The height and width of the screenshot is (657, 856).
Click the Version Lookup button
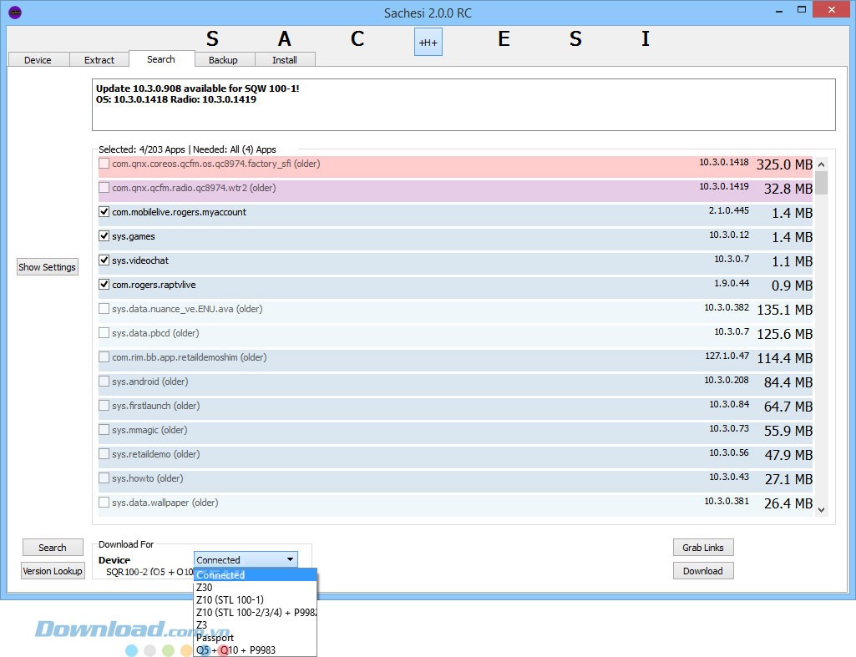53,571
